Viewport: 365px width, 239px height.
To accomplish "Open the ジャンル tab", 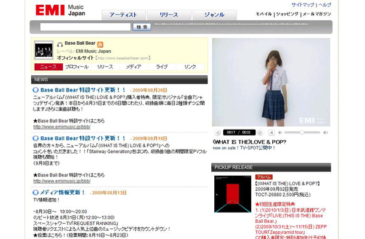I will point(215,15).
